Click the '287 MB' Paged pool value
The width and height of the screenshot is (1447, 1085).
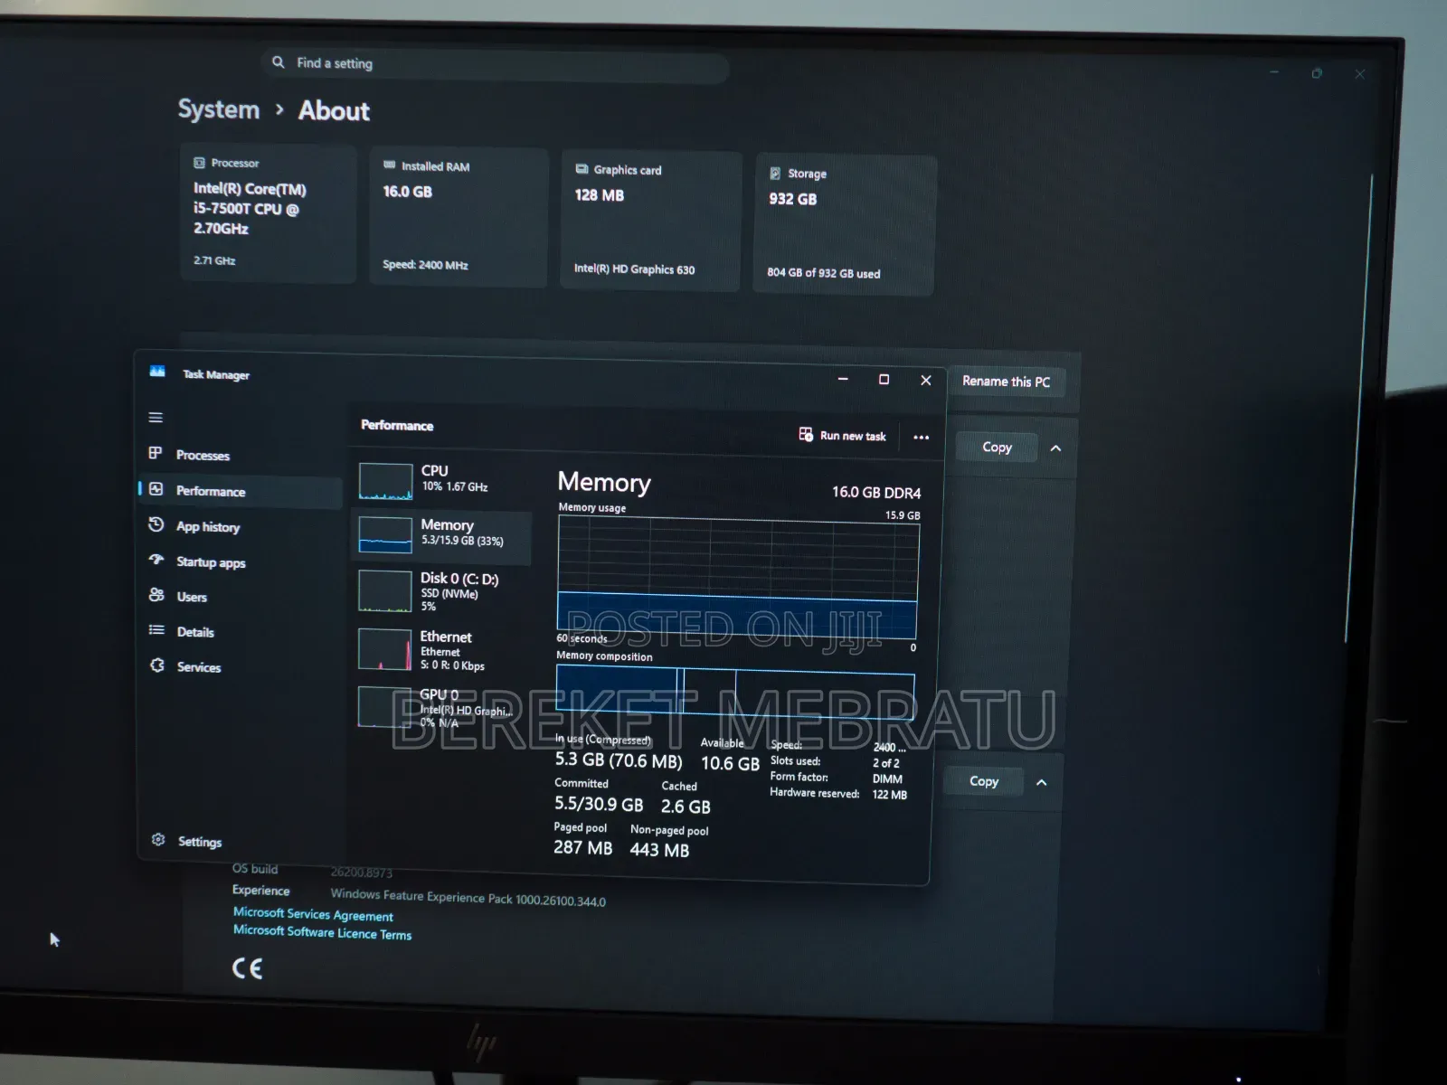[582, 848]
